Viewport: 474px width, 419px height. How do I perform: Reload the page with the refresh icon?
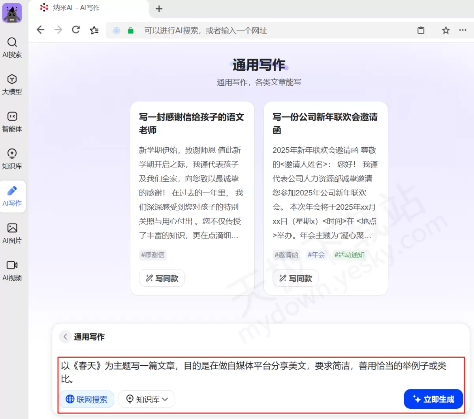click(x=76, y=30)
